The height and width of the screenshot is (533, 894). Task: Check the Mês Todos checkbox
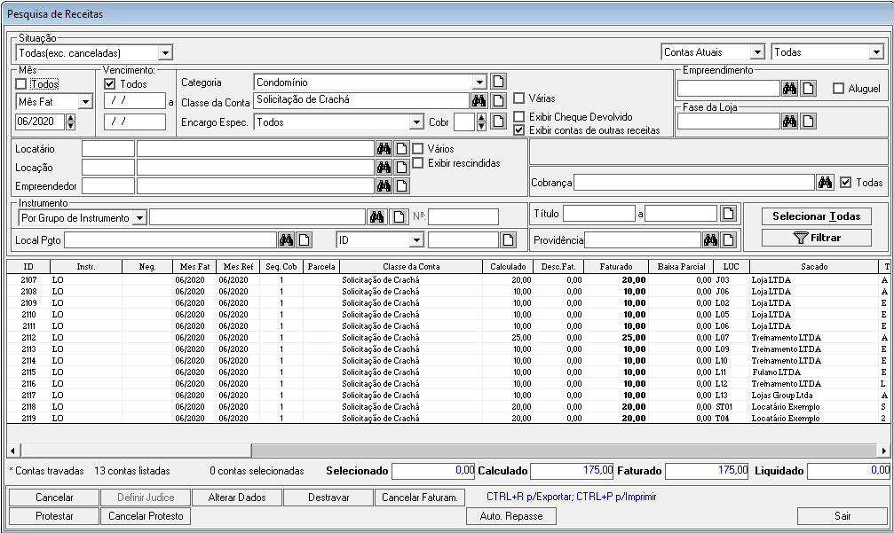[21, 84]
